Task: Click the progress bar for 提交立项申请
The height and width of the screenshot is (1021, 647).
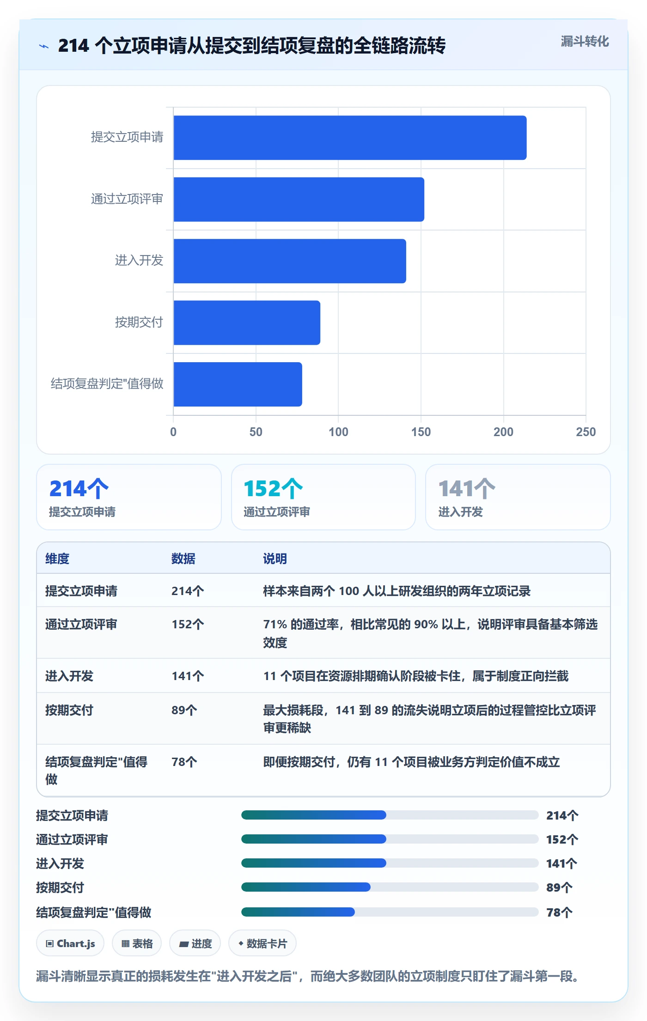Action: [390, 815]
